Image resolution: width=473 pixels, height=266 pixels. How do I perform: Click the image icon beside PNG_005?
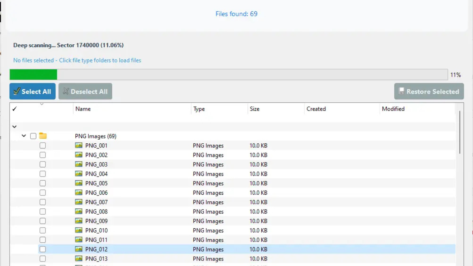click(78, 183)
